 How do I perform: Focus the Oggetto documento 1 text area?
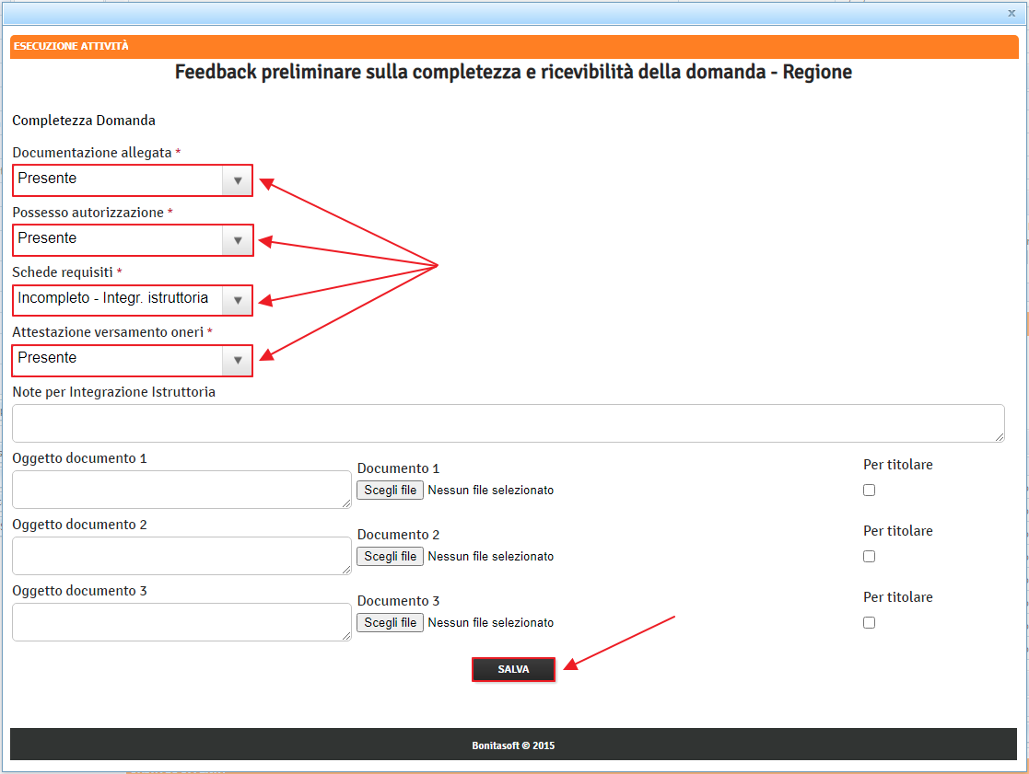[x=181, y=489]
